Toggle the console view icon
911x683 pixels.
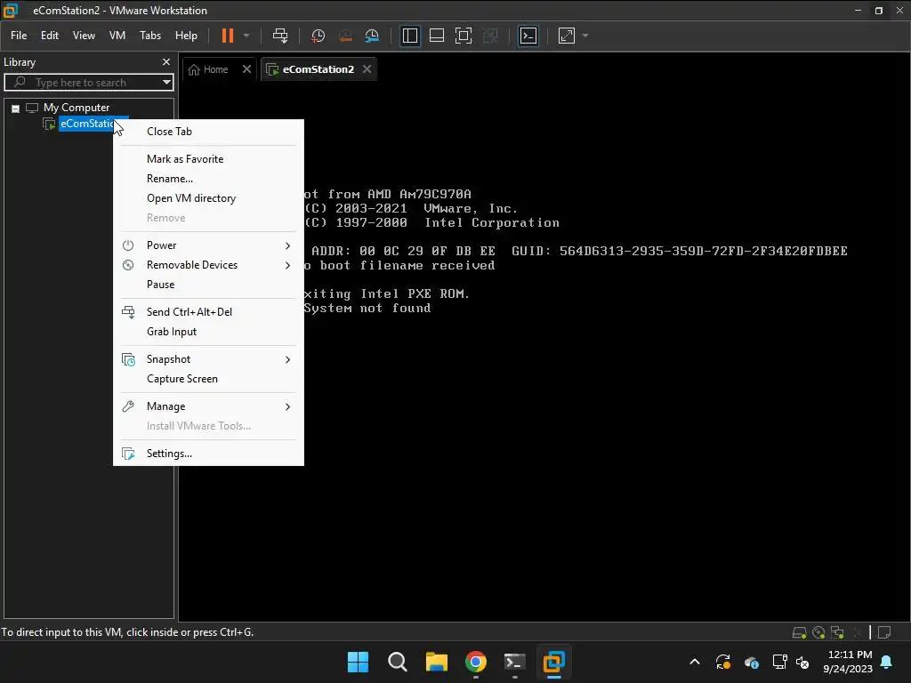click(528, 36)
